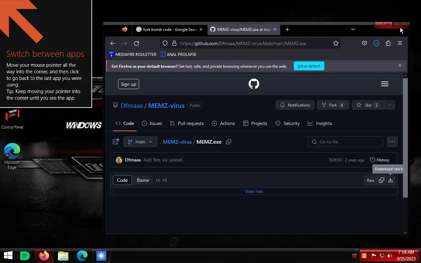Image resolution: width=421 pixels, height=263 pixels.
Task: Reload the page with the refresh icon
Action: point(136,43)
